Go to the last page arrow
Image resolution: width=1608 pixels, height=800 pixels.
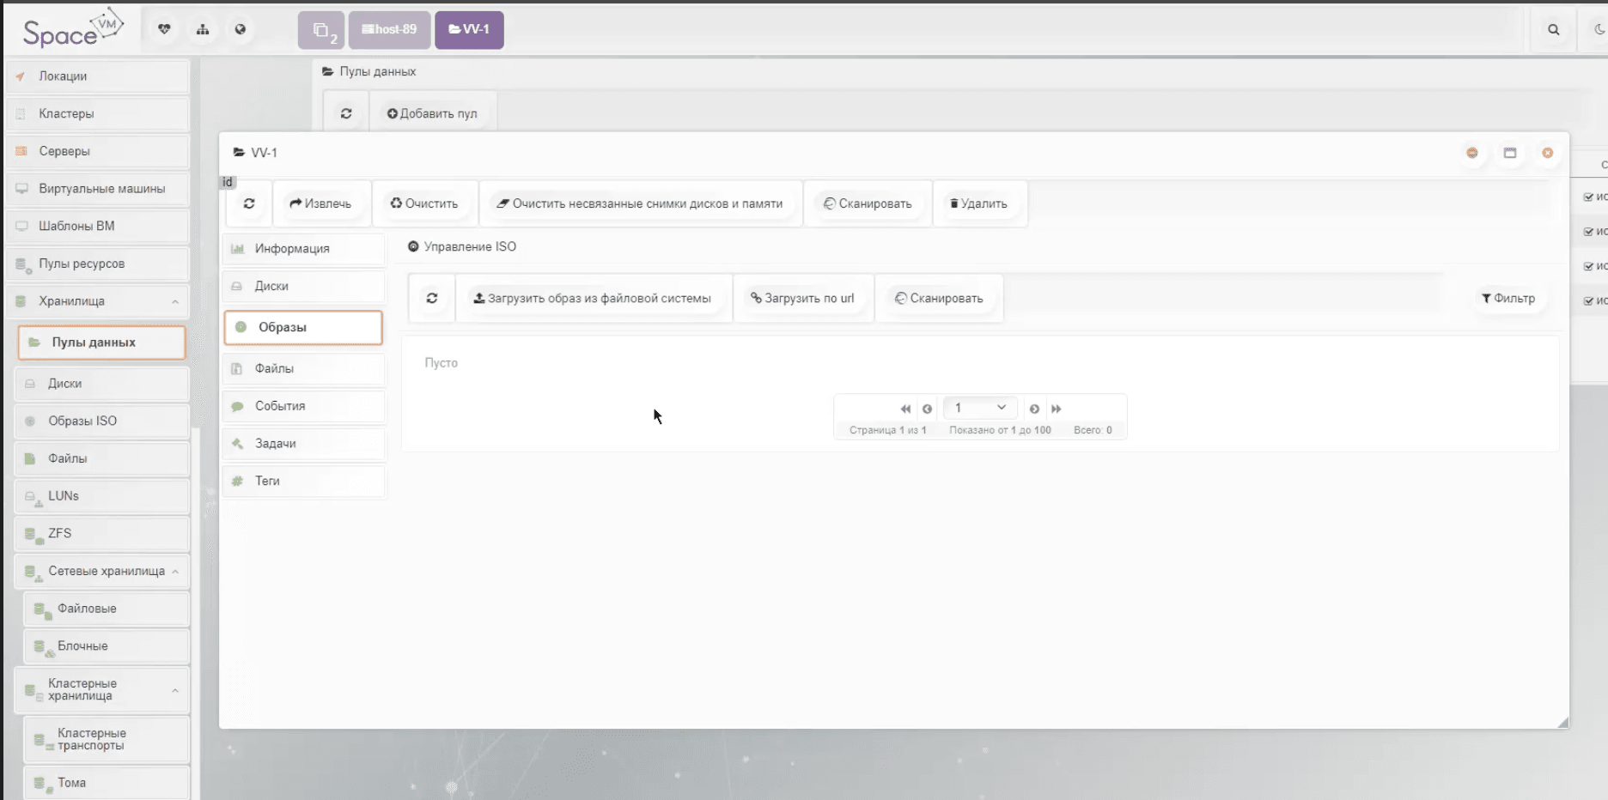[x=1057, y=409]
